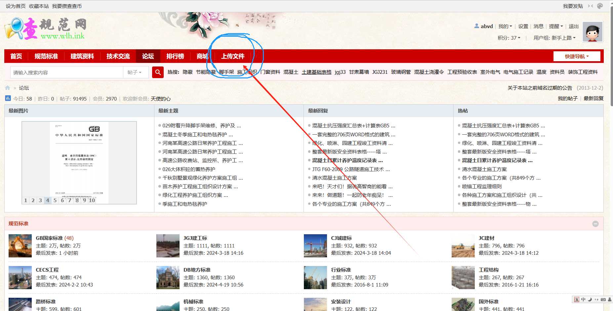Click the 退出 logout link

[574, 26]
